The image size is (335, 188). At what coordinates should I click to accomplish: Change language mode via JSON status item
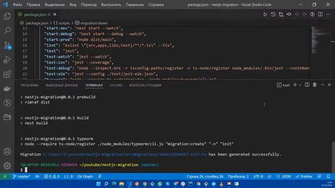coord(284,177)
